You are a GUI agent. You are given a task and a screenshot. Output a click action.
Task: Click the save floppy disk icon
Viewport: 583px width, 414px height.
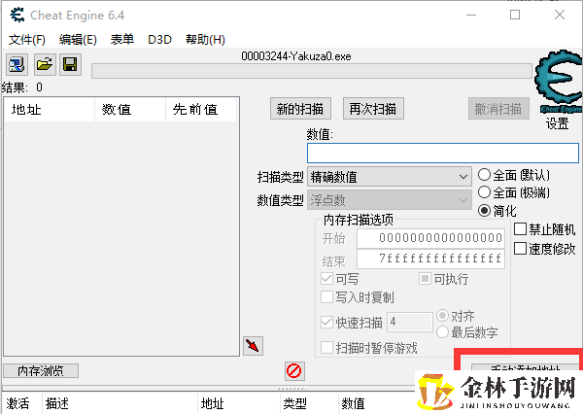click(70, 64)
